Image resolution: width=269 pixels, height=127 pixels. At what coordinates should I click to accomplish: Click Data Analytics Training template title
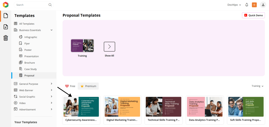point(204,120)
